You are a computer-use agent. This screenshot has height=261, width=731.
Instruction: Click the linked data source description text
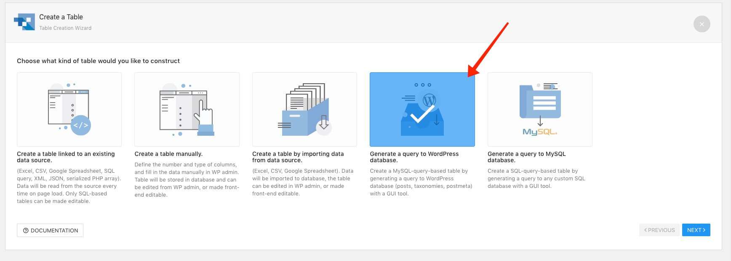click(69, 186)
